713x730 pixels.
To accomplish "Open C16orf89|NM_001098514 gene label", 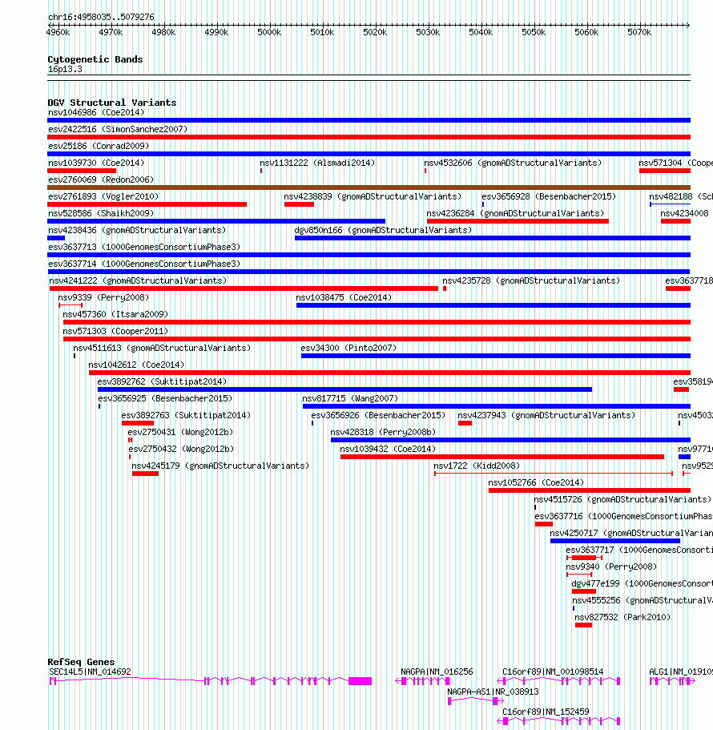I will [x=553, y=672].
